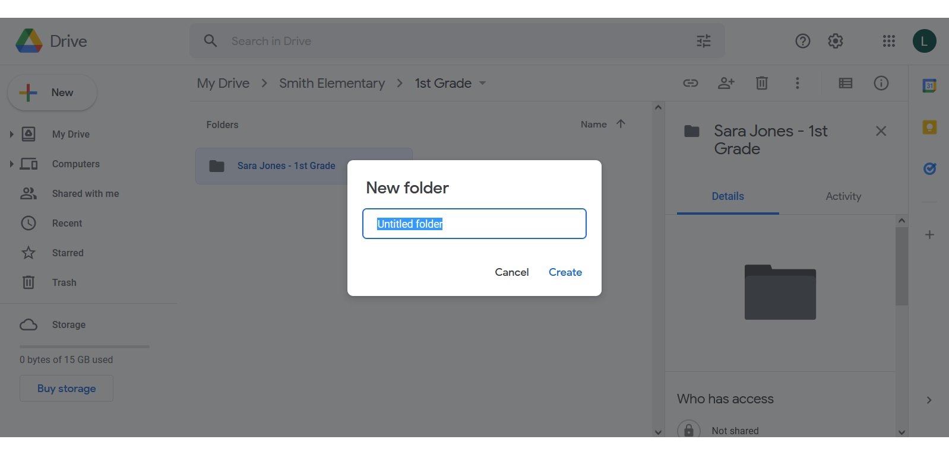Select Computers in sidebar
This screenshot has height=452, width=949.
[76, 164]
